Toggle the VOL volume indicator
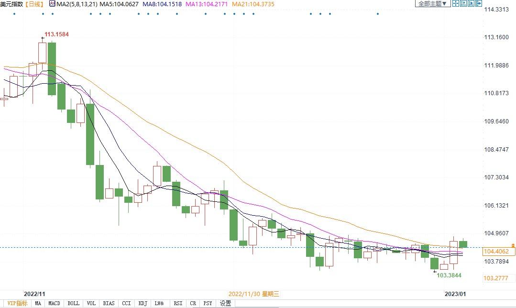Screen dimensions: 516x308 pyautogui.click(x=91, y=303)
